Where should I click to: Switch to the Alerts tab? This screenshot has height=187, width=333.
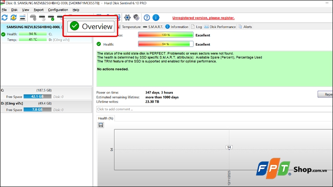245,27
